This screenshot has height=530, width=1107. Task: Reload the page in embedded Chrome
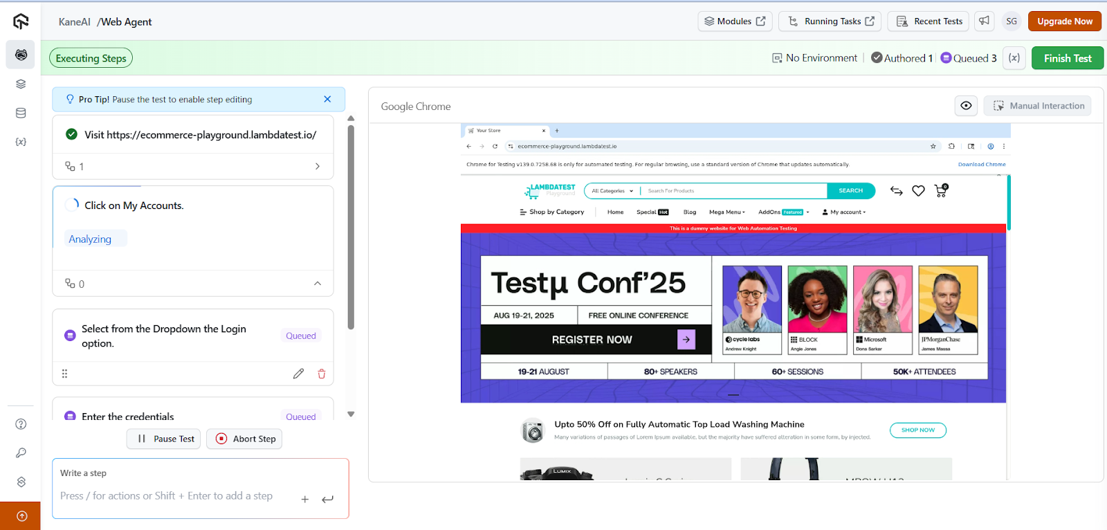pos(495,146)
